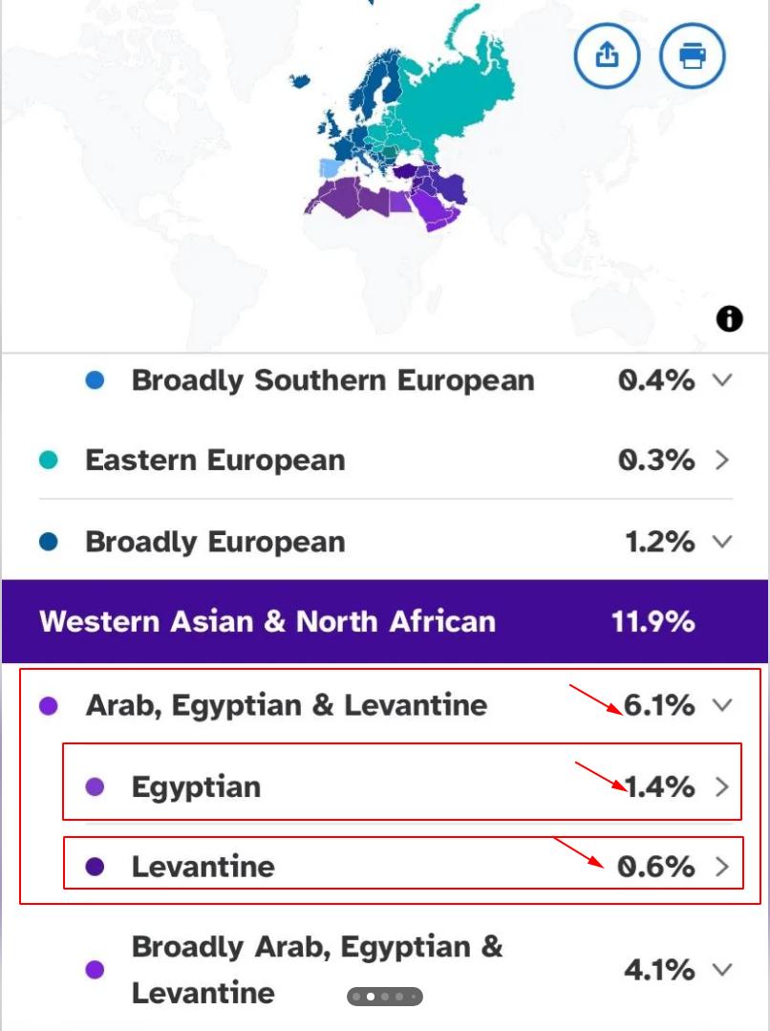Click the Levantine dark purple dot
Image resolution: width=770 pixels, height=1031 pixels.
[95, 867]
